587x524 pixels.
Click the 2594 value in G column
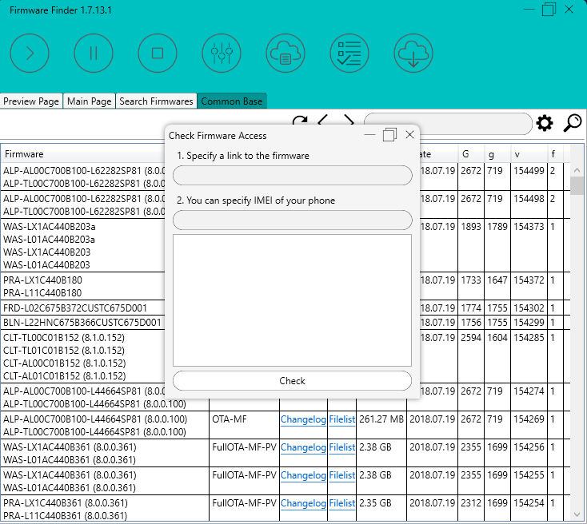471,338
